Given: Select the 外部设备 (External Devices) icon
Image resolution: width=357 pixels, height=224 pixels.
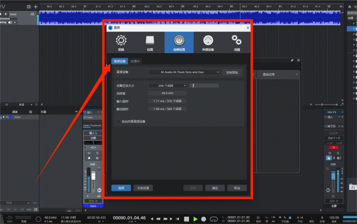Looking at the screenshot, I should (x=208, y=42).
